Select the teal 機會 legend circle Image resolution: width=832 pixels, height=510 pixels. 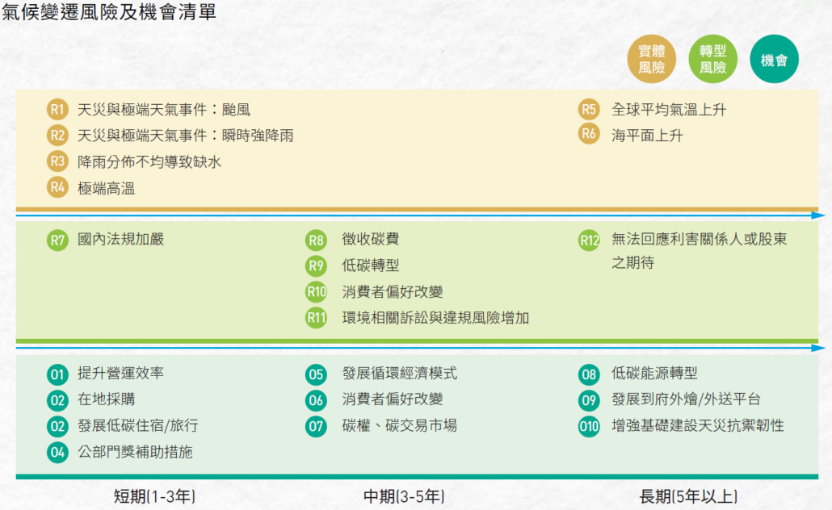[774, 59]
